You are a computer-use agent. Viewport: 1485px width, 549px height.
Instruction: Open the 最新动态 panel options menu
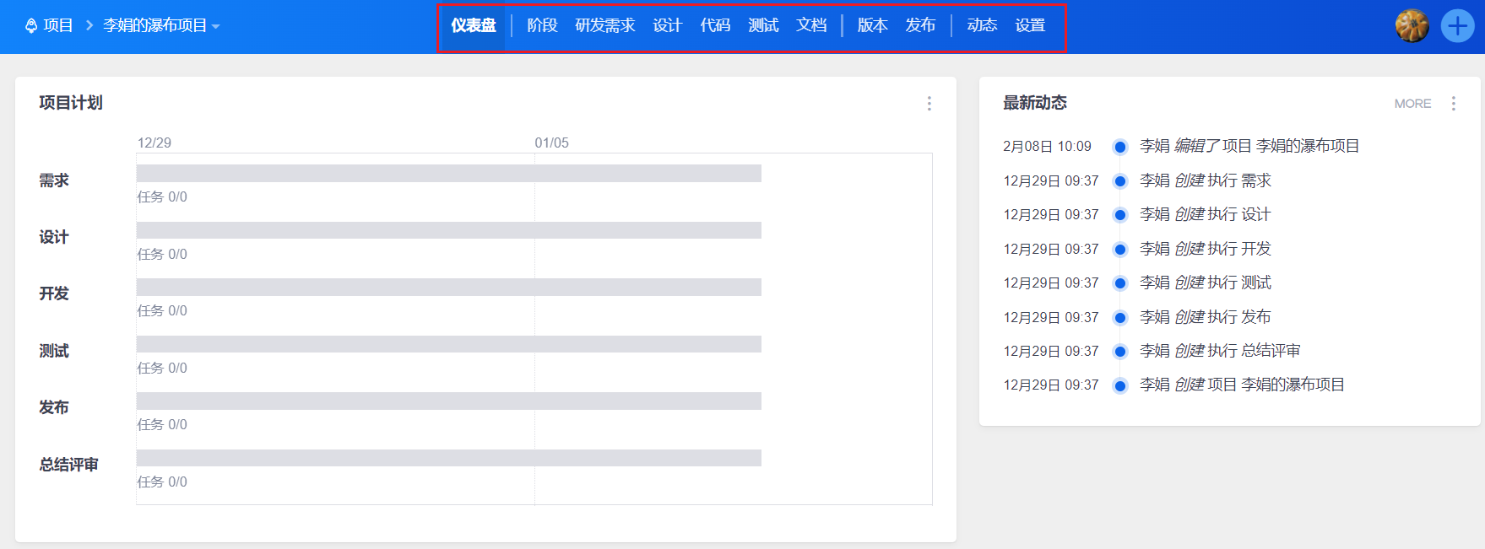tap(1453, 104)
